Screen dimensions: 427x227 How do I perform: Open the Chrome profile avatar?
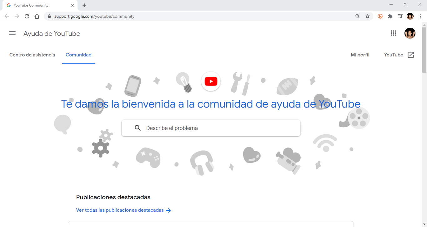coord(410,16)
